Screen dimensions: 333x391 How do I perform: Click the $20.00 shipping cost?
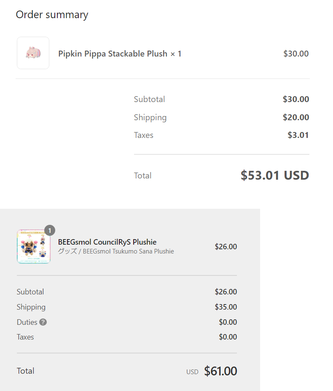[296, 117]
